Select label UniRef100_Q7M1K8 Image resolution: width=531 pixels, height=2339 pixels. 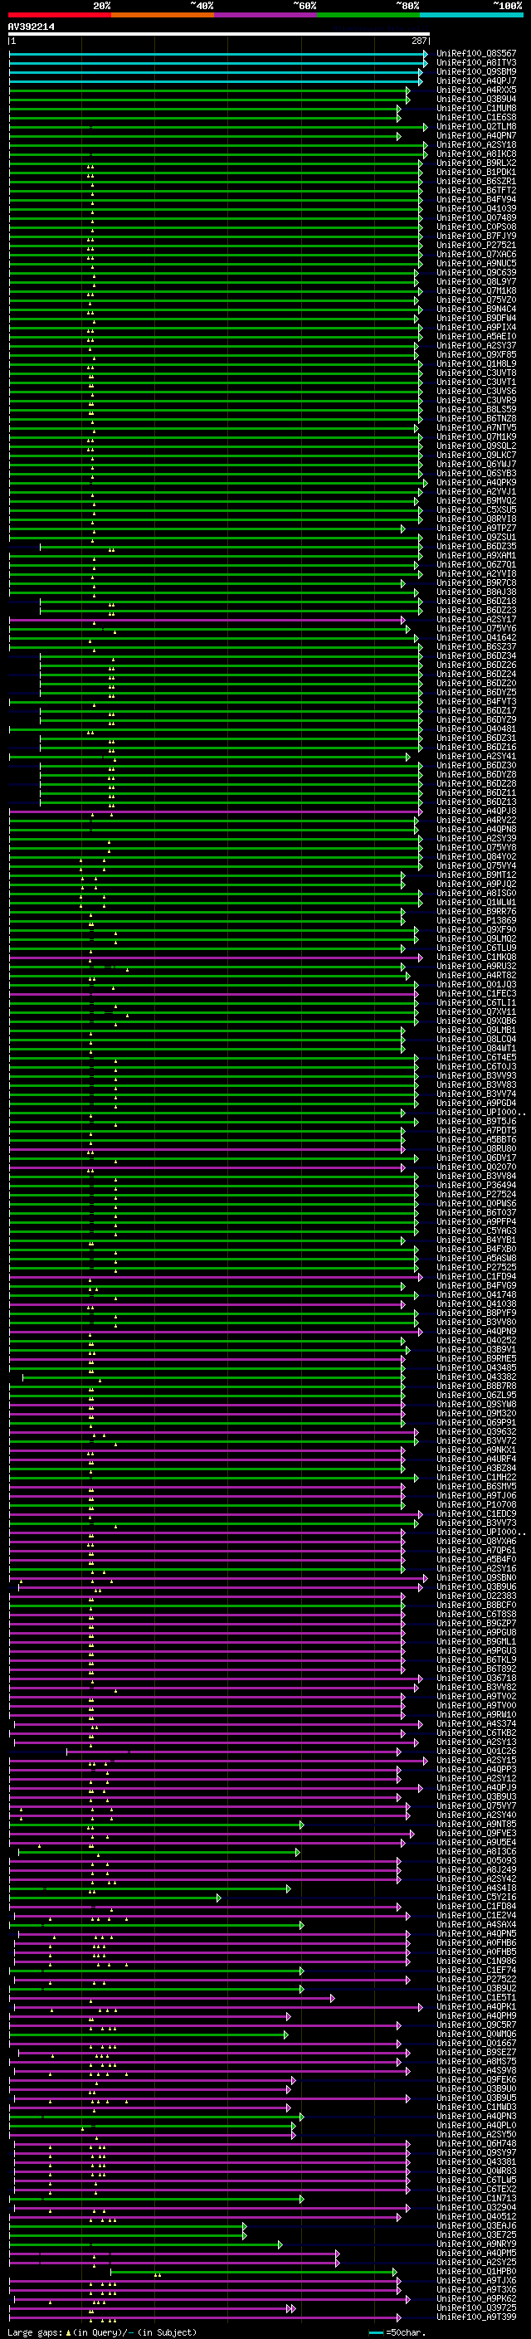[x=476, y=290]
